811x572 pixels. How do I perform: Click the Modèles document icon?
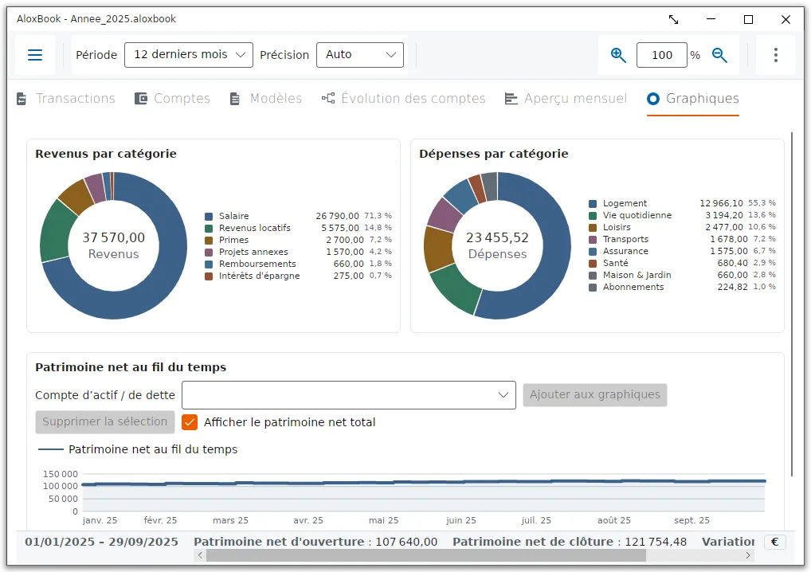[235, 98]
